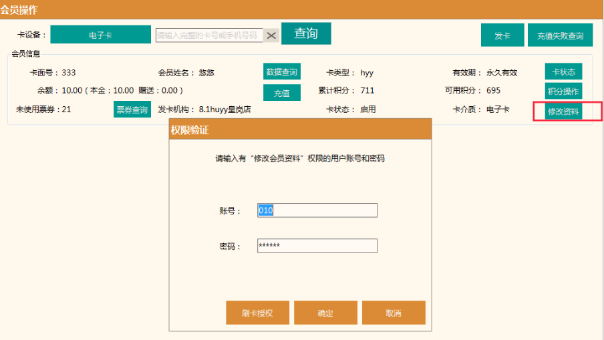Select the member name 悠悠
604x340 pixels.
pos(206,72)
